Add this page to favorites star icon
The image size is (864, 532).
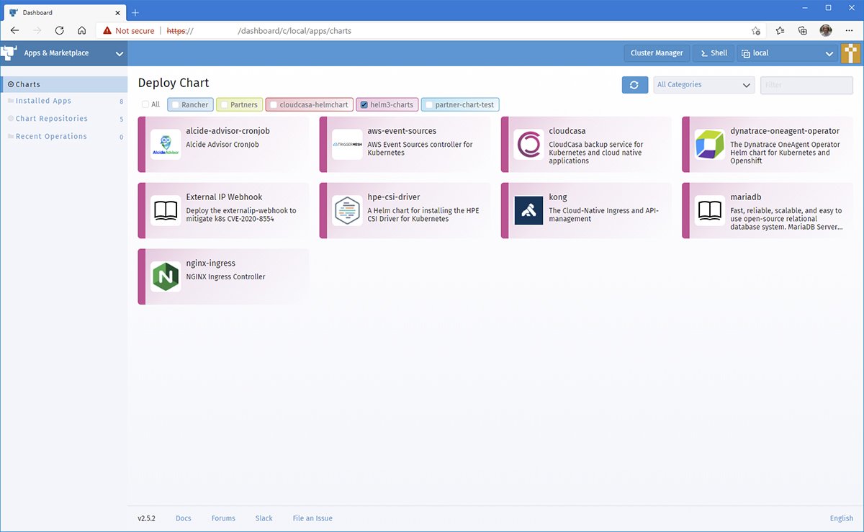pyautogui.click(x=755, y=31)
